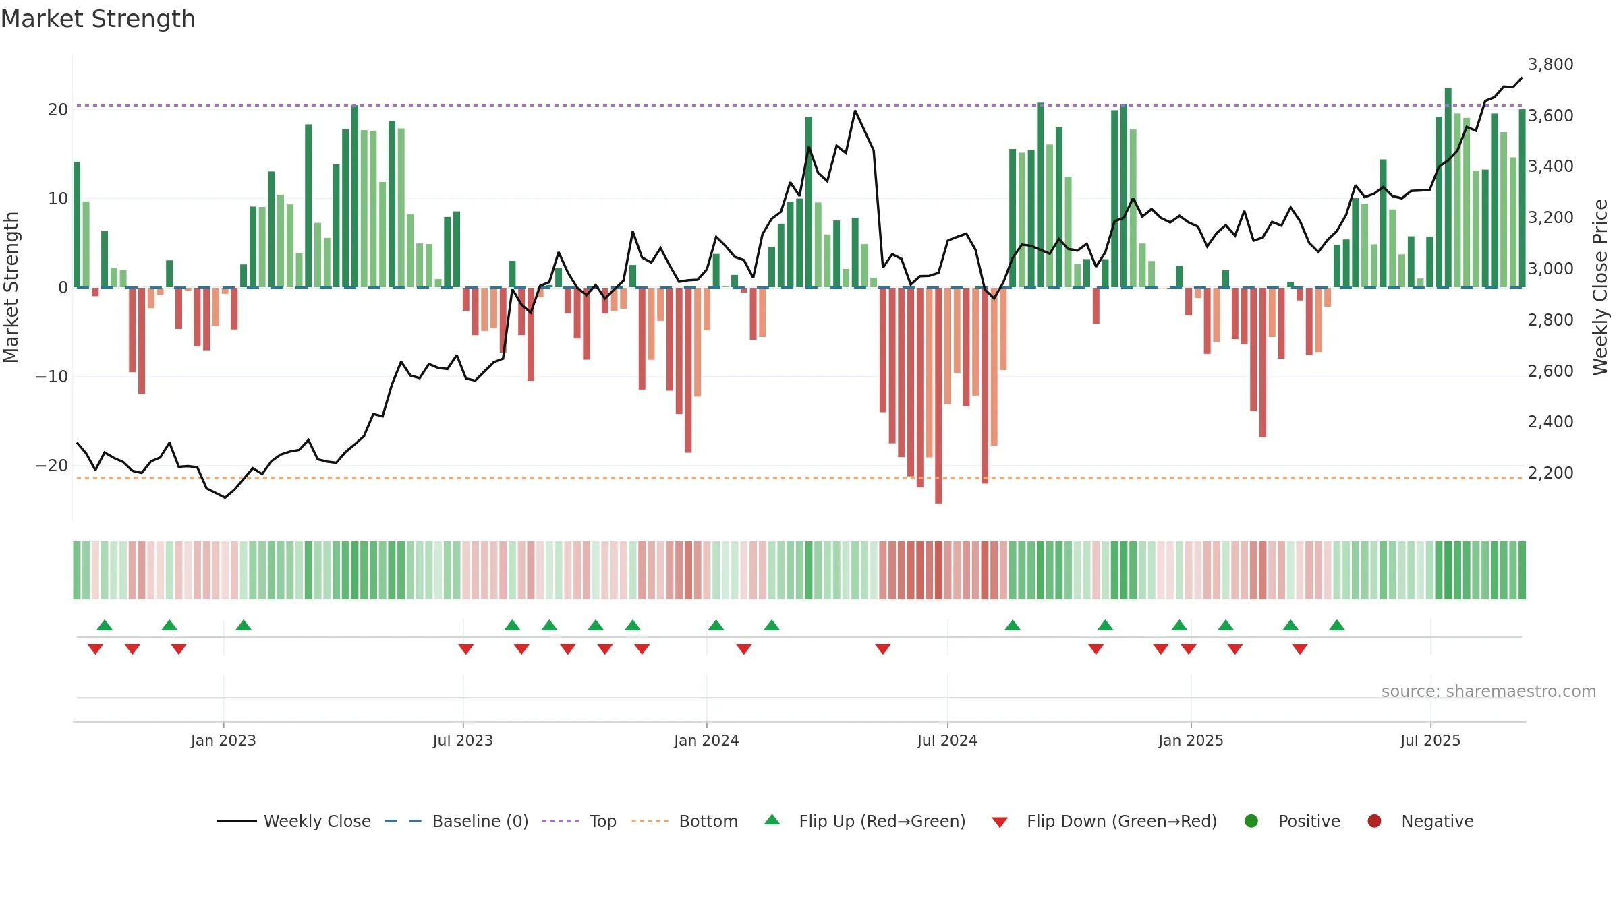This screenshot has width=1619, height=910.
Task: Click the Flip Down triangle right at Jul 2023
Action: (466, 649)
